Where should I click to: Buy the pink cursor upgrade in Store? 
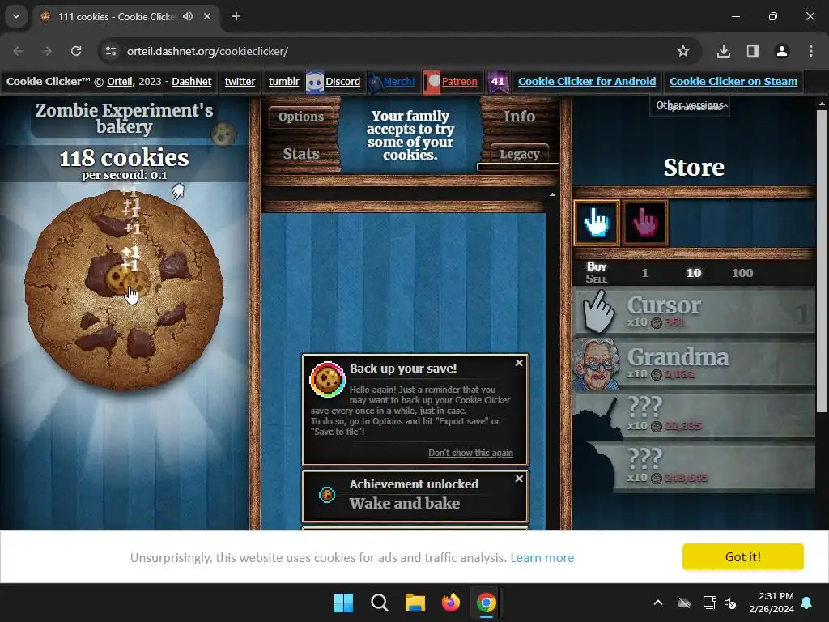click(x=645, y=222)
